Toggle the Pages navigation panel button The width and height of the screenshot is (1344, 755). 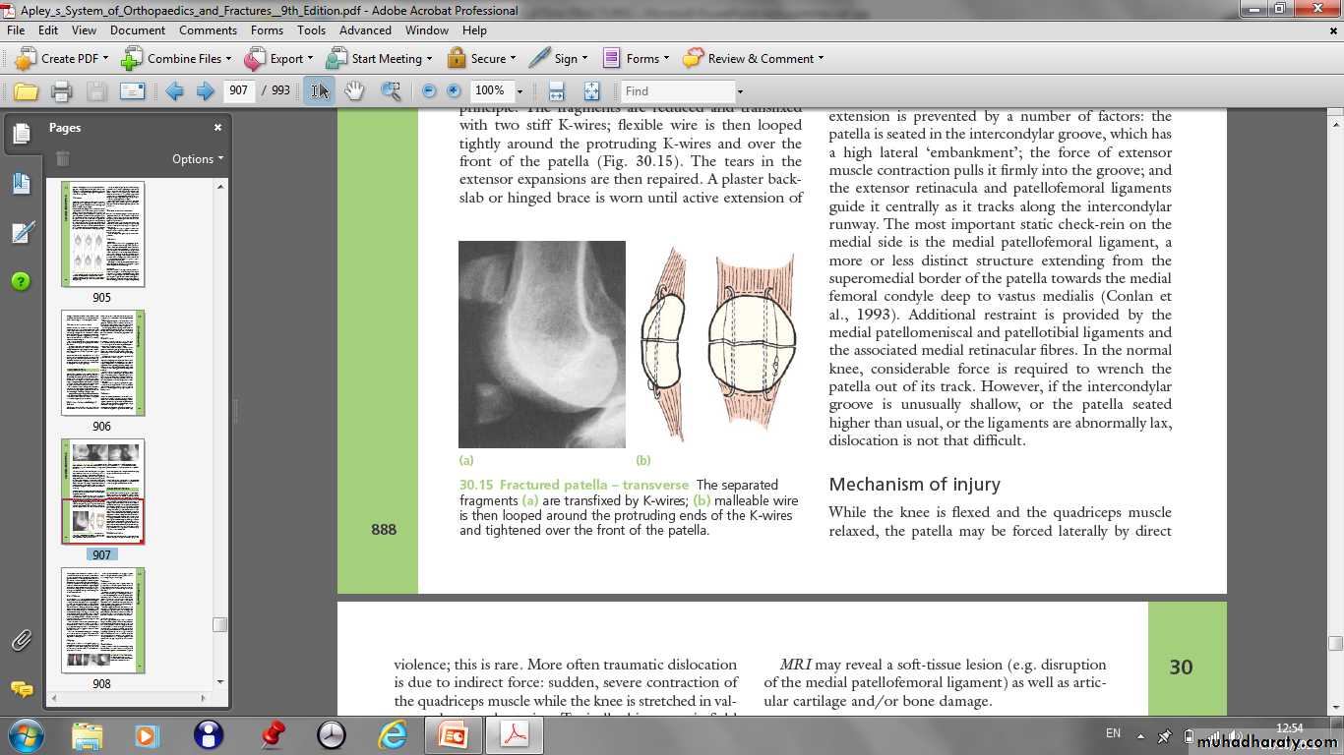click(22, 134)
